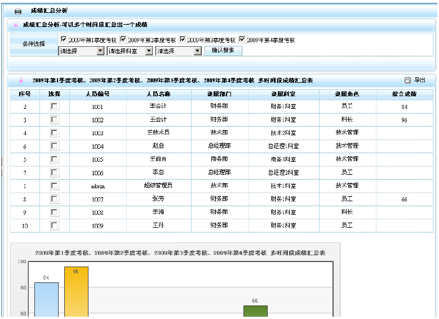Open the 请选择科室 dropdown
439x319 pixels.
click(x=130, y=51)
